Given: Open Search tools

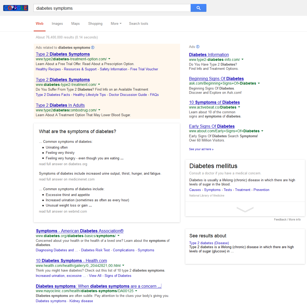Looking at the screenshot, I should pyautogui.click(x=138, y=23).
